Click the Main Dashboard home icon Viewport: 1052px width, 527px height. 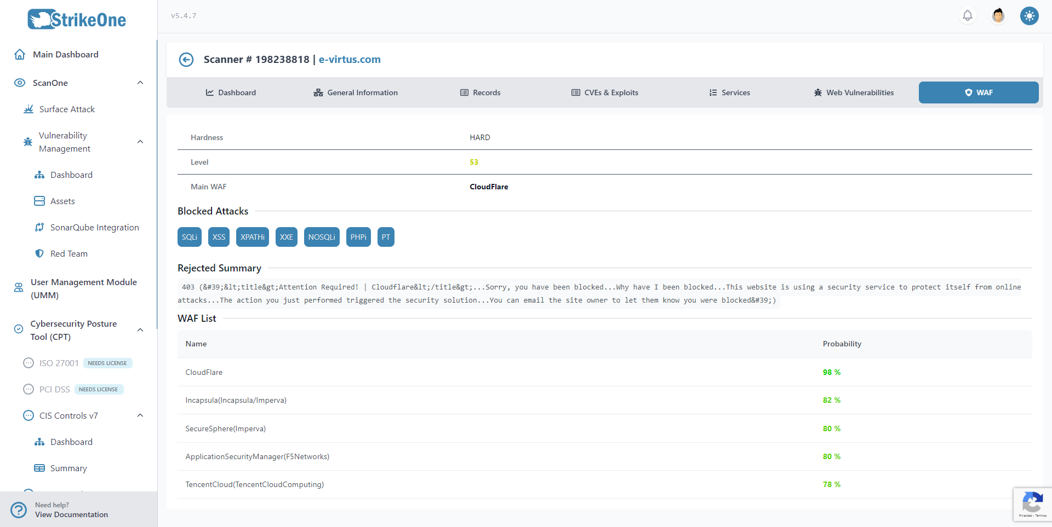[x=20, y=54]
